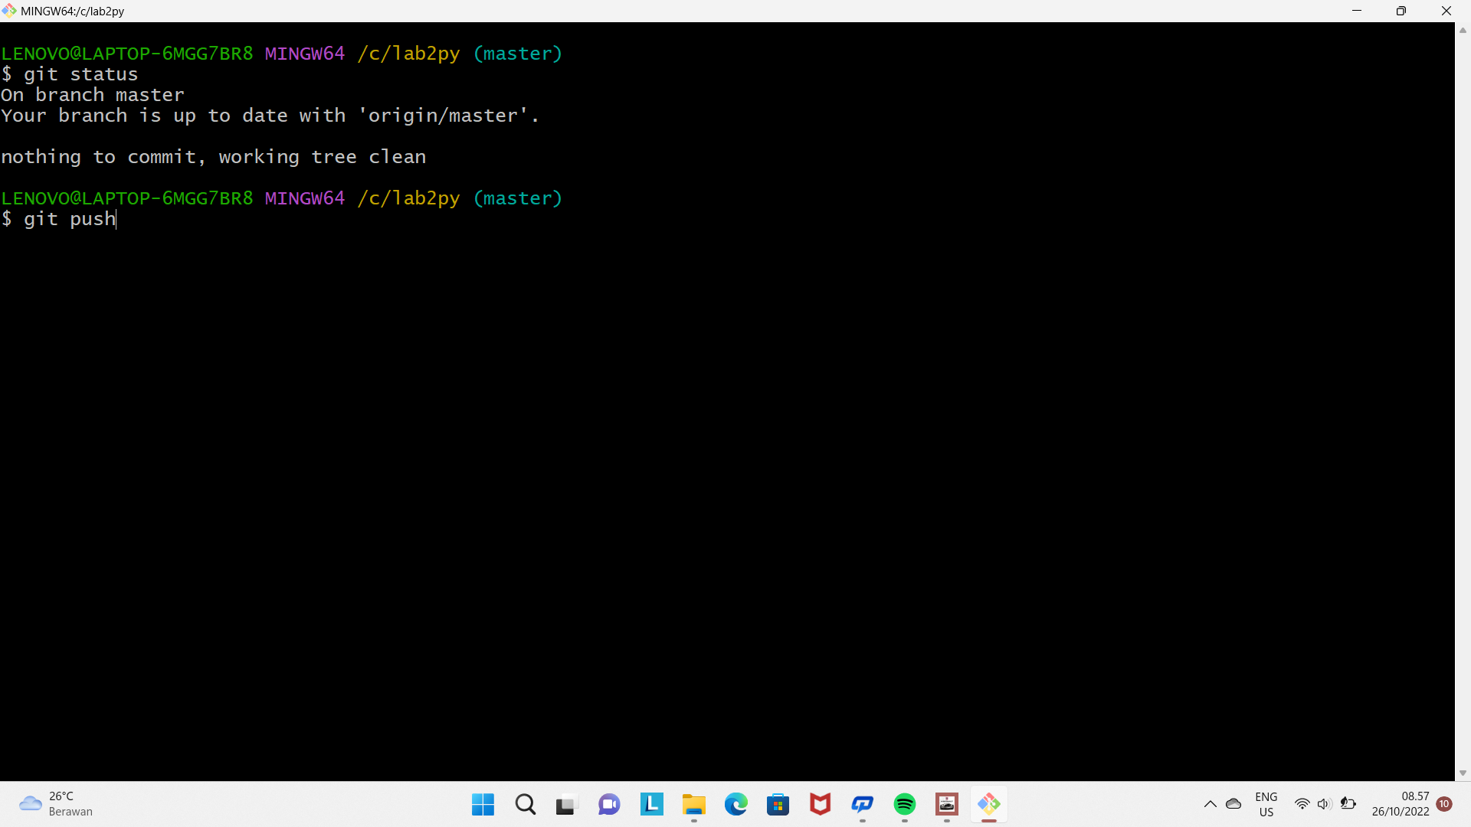The height and width of the screenshot is (827, 1471).
Task: Launch Spotify from the taskbar
Action: click(905, 804)
